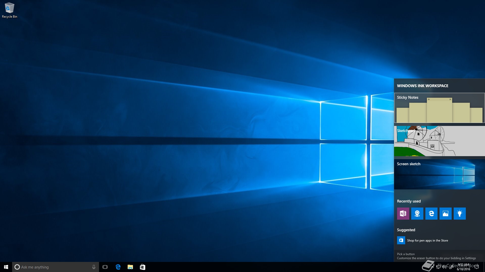This screenshot has width=485, height=272.
Task: Open the Start menu
Action: pyautogui.click(x=6, y=267)
